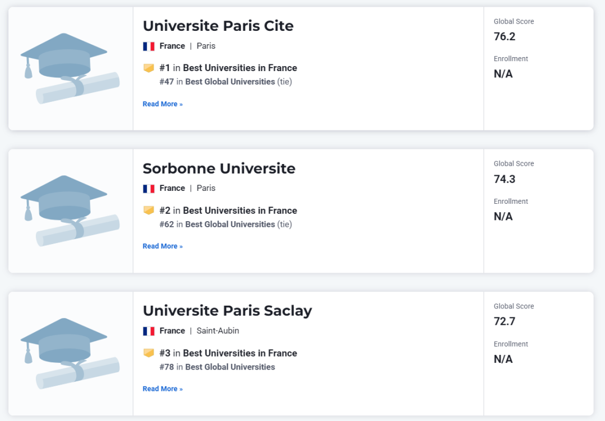The image size is (605, 421).
Task: Open the Sorbonne Universite title link
Action: pos(219,169)
